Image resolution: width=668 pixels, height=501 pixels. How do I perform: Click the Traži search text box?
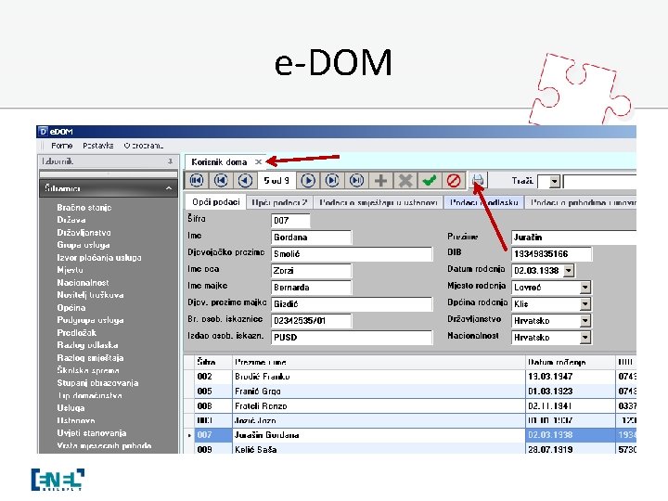(600, 182)
